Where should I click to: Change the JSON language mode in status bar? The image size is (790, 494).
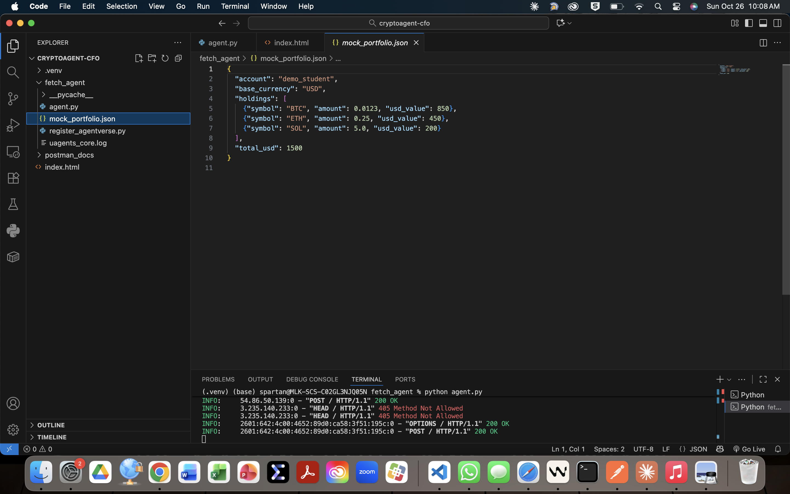(x=698, y=449)
